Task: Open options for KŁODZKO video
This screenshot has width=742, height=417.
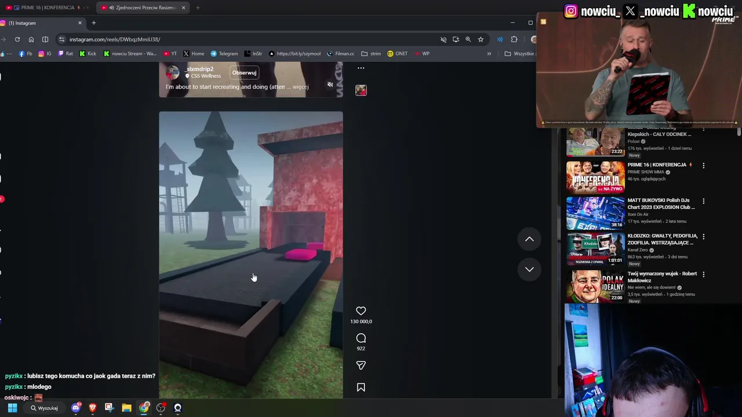Action: coord(703,237)
